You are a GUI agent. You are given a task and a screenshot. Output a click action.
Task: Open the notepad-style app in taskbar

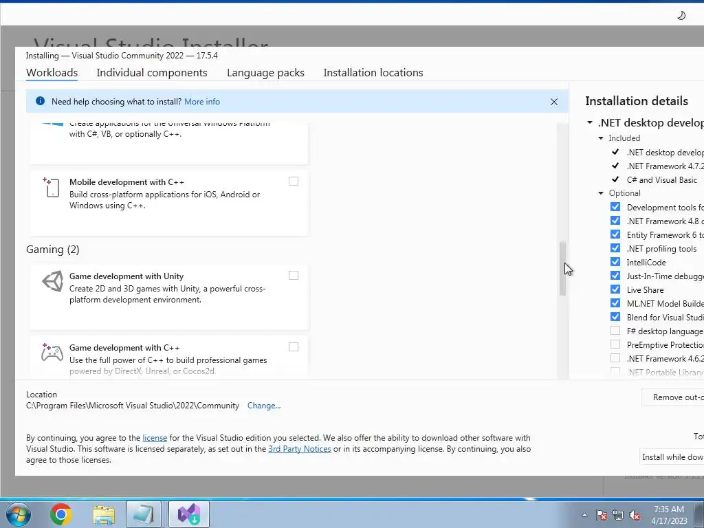click(144, 514)
